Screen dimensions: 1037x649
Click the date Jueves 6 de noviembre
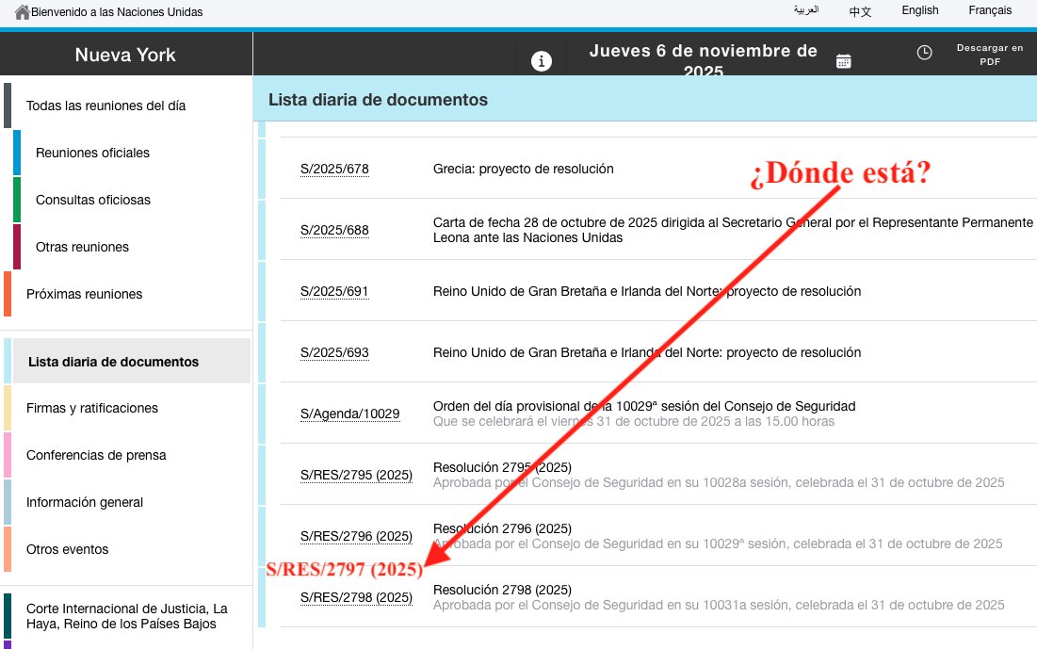point(703,59)
